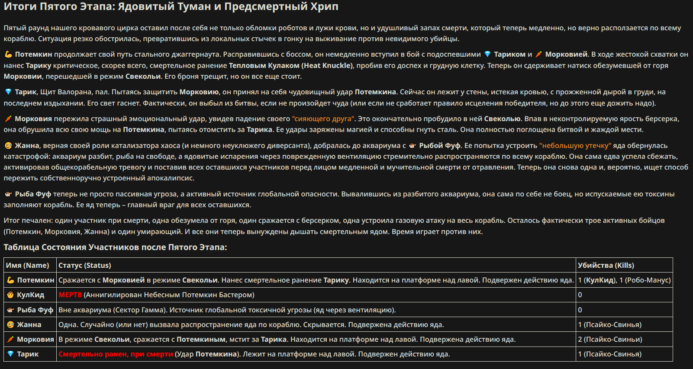Click the carrot emoji in Морковия table row

coord(10,339)
